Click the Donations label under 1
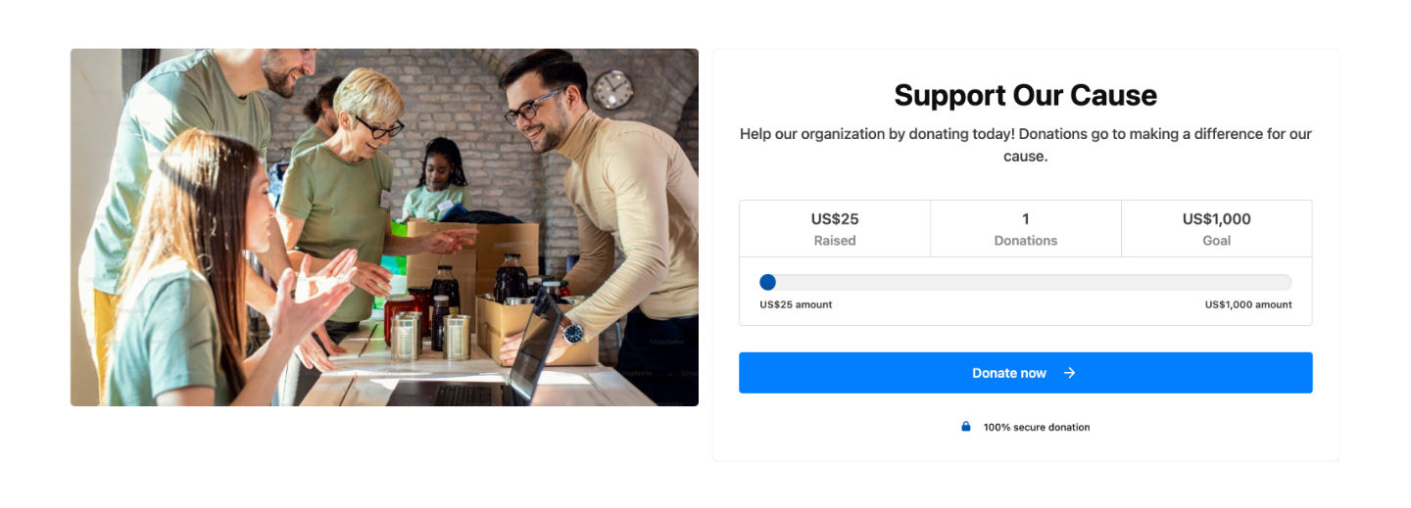This screenshot has height=508, width=1411. click(x=1026, y=241)
